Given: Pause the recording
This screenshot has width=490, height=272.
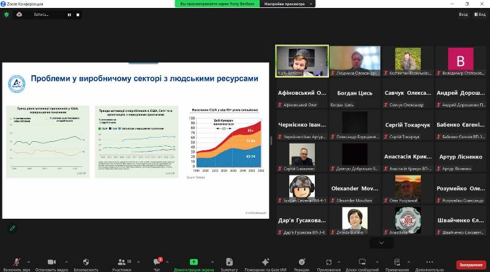Looking at the screenshot, I should point(69,15).
